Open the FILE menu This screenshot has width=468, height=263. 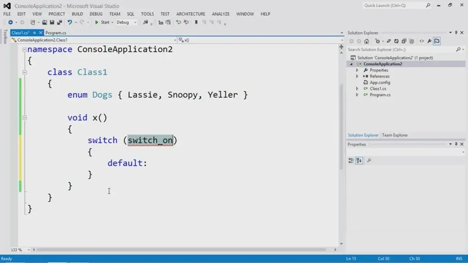tap(7, 14)
